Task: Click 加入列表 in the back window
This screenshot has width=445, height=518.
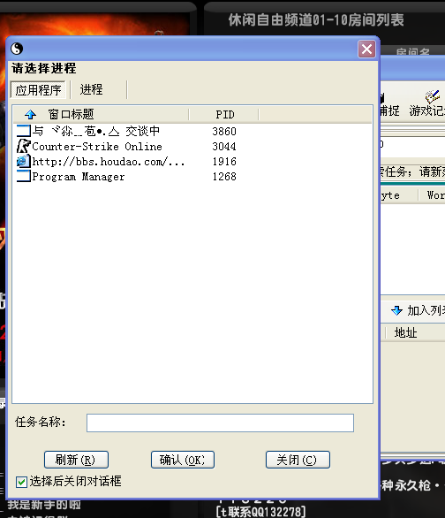Action: tap(426, 310)
